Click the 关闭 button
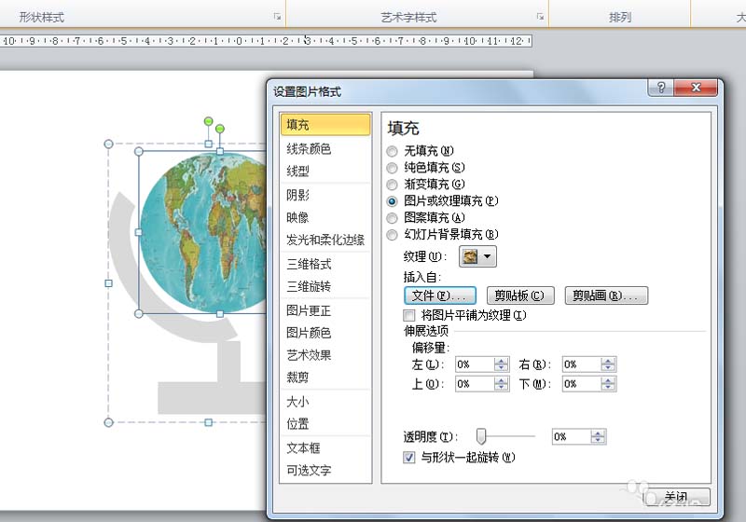This screenshot has height=522, width=746. pos(676,497)
